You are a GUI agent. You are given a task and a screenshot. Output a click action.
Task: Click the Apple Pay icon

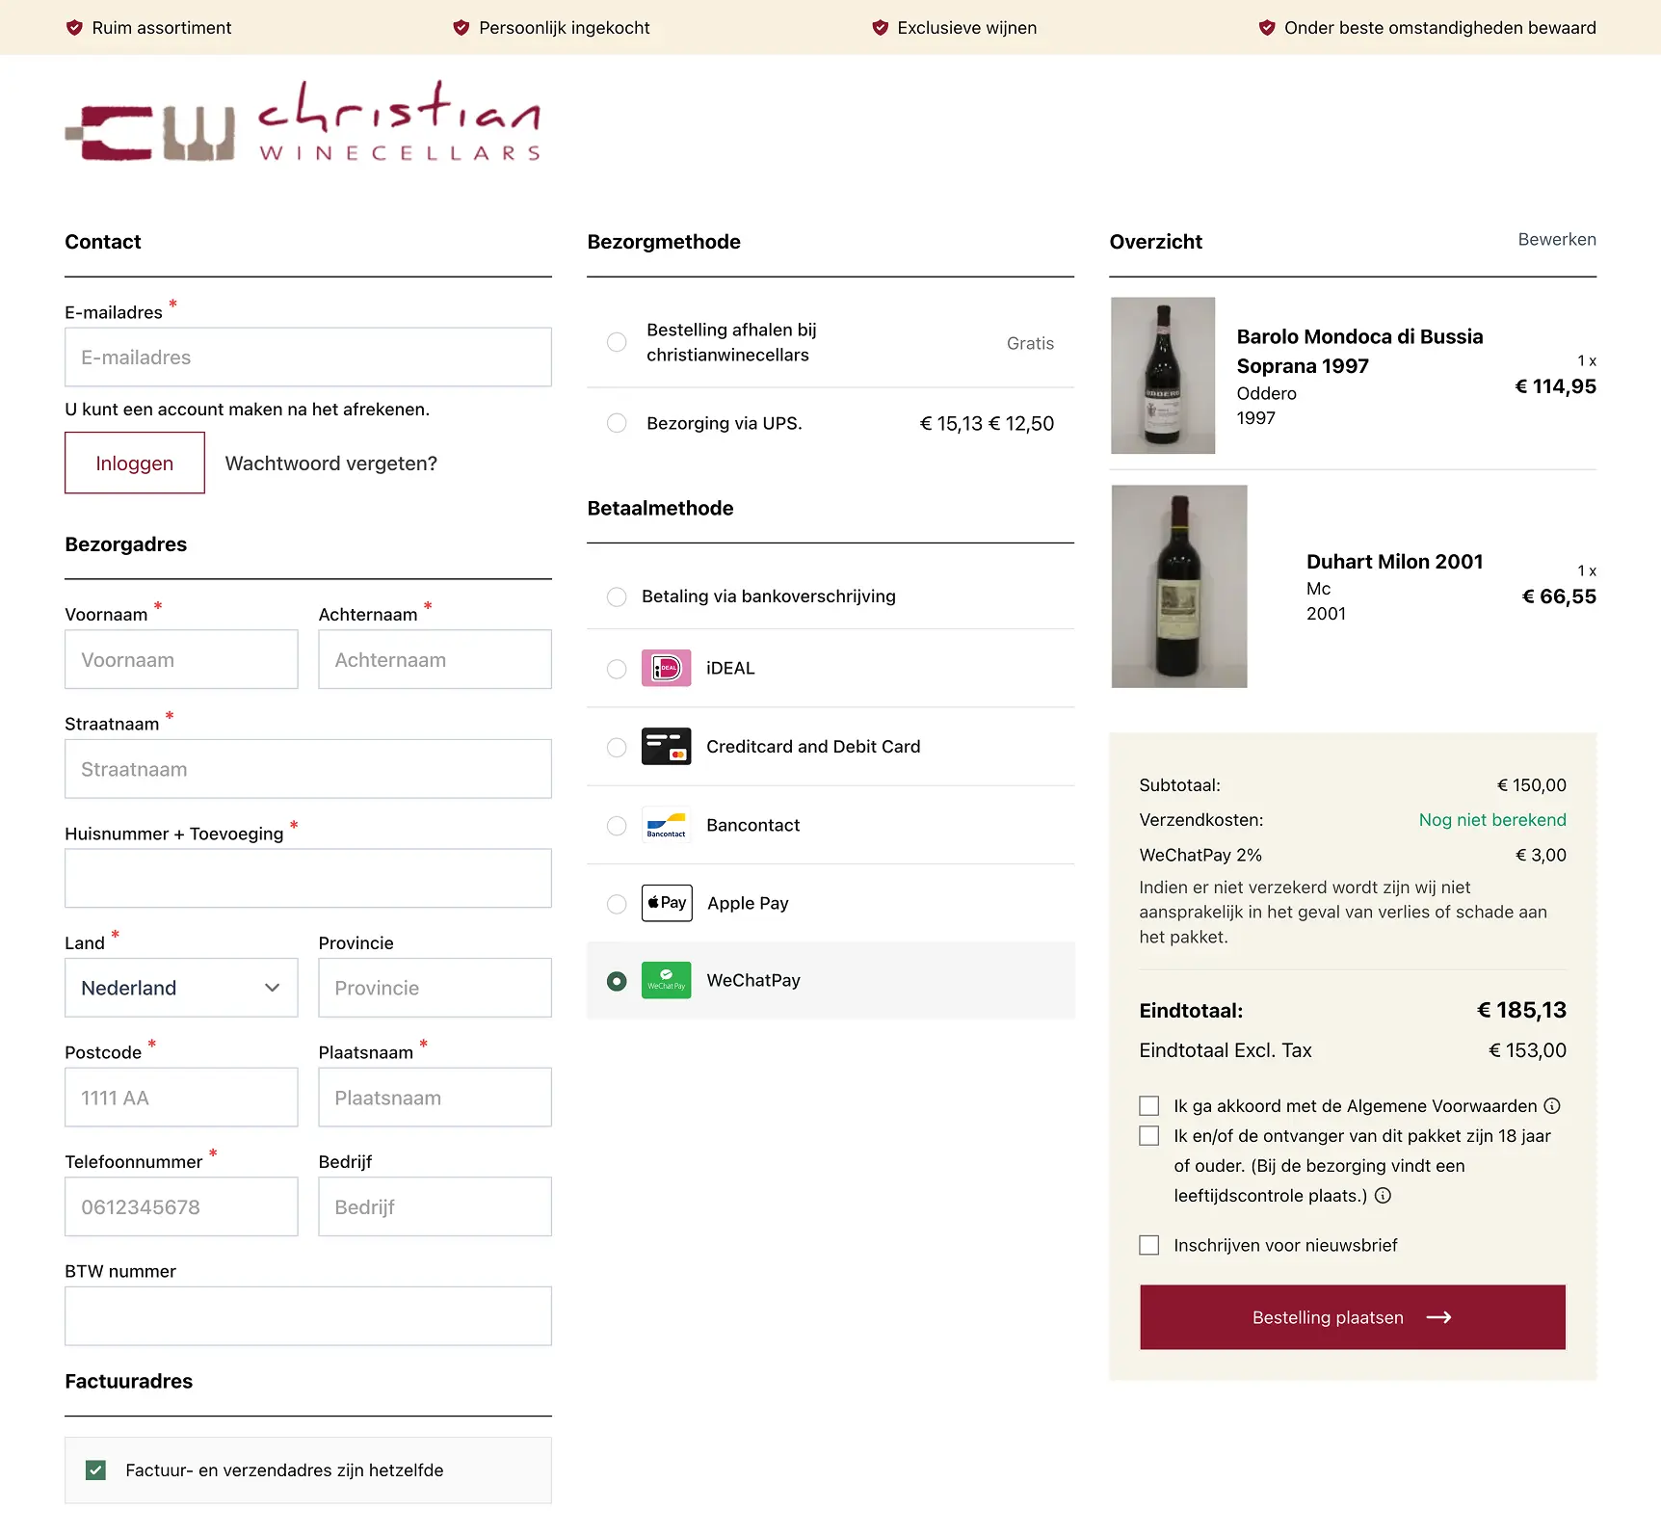click(666, 903)
